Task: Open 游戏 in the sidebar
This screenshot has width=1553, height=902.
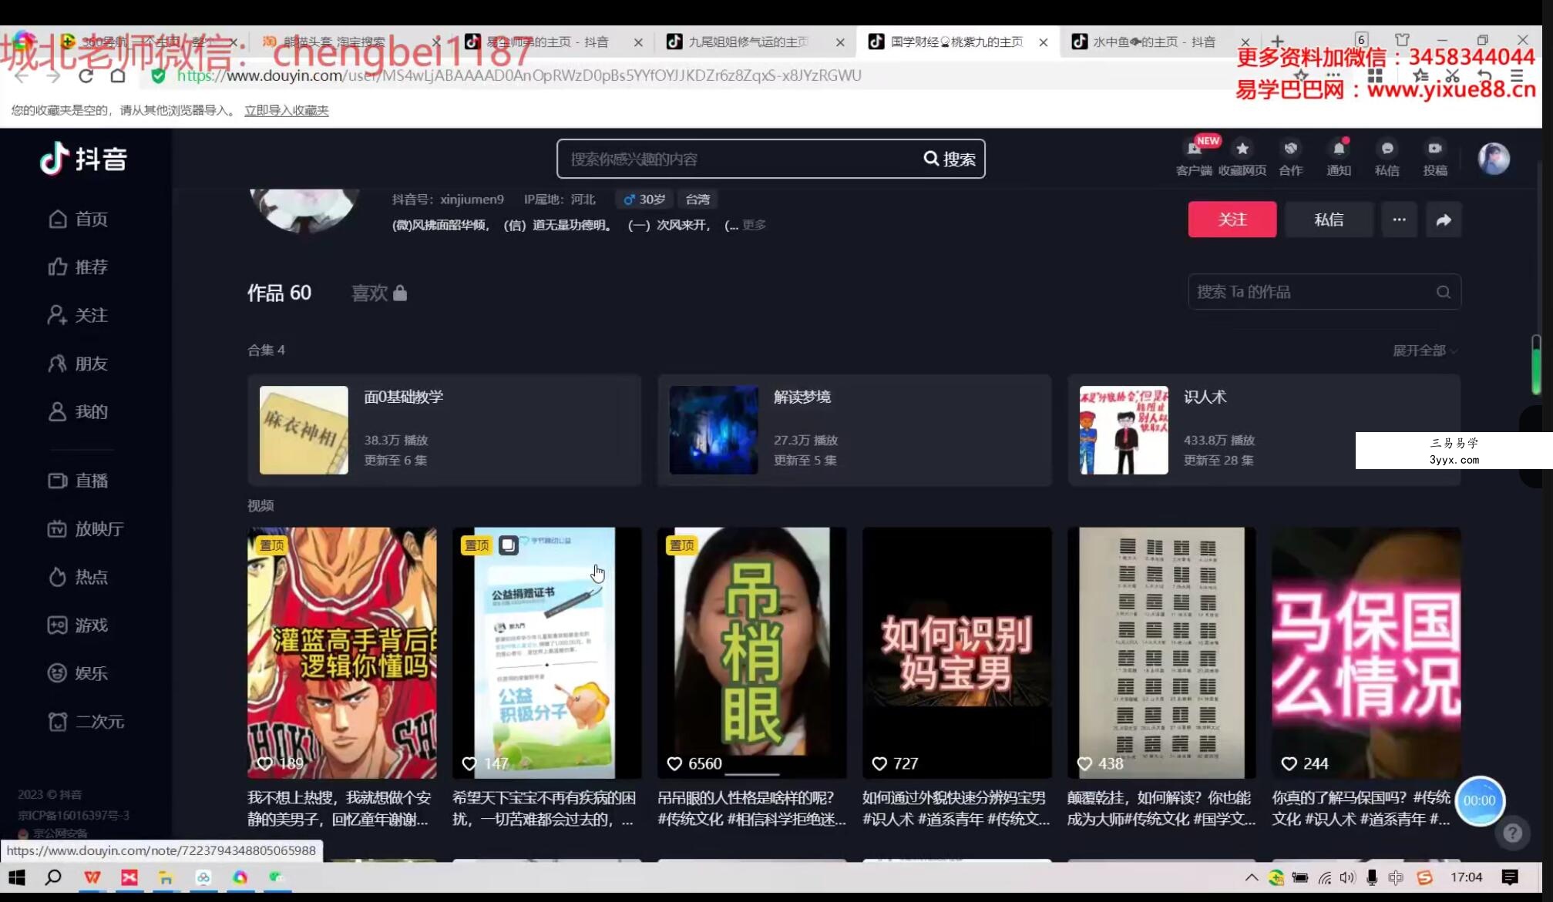Action: [78, 625]
